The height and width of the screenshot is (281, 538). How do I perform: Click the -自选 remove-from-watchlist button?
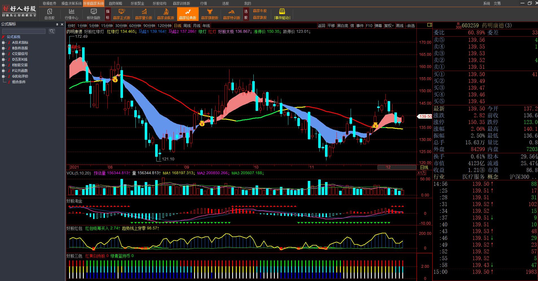[x=410, y=26]
